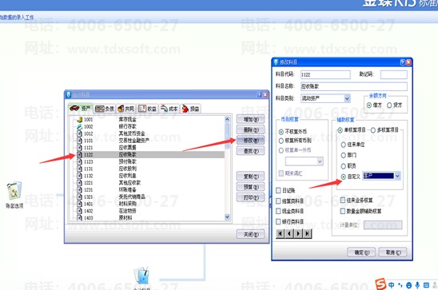Click 取消 button in 修改科目 dialog
This screenshot has width=438, height=290.
click(x=392, y=252)
